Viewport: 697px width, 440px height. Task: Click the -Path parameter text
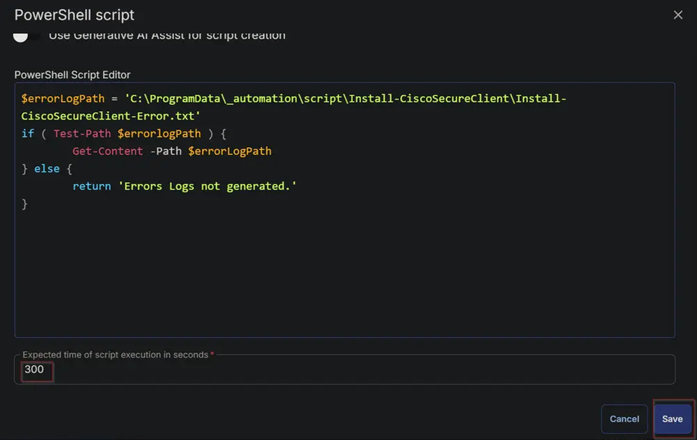point(165,151)
